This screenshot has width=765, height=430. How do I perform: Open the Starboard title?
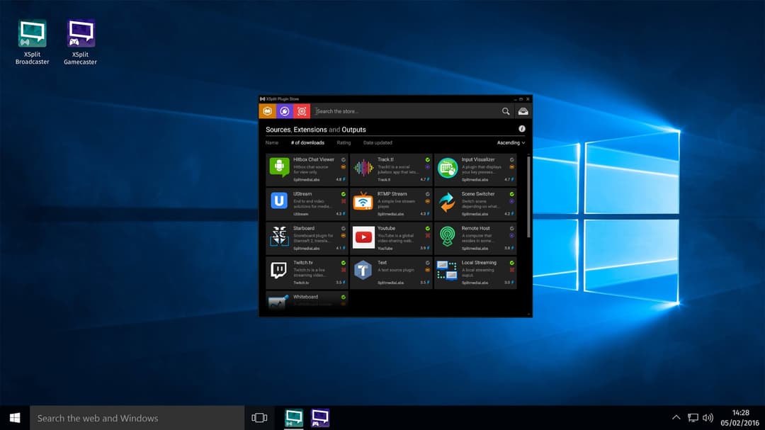[303, 228]
